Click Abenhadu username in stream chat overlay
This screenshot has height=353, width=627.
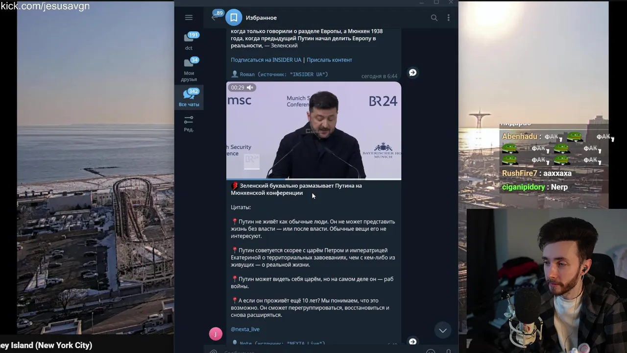pos(520,137)
